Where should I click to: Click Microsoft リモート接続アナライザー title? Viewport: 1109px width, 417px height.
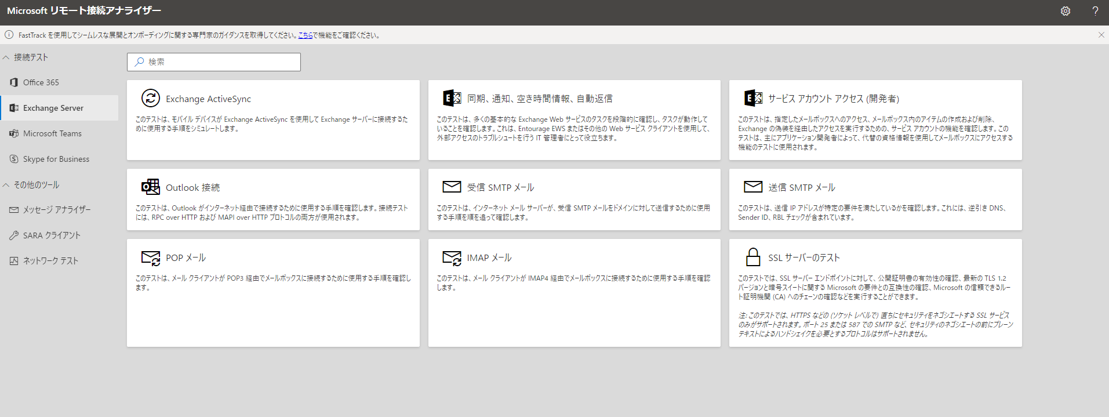tap(84, 10)
